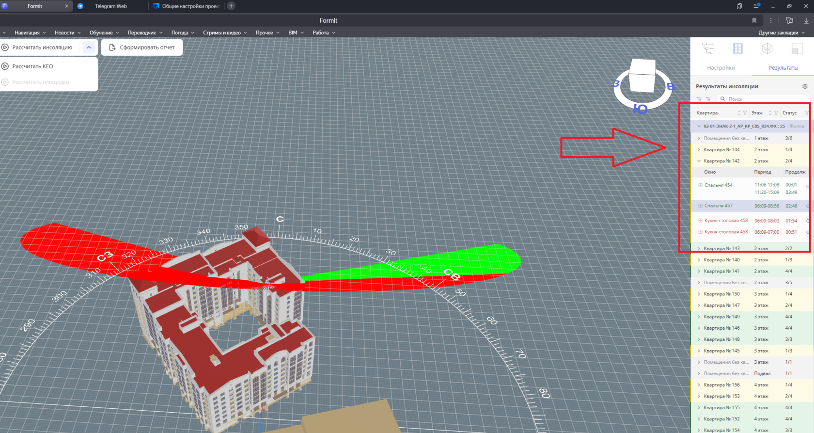Switch to the Настройки tab
The width and height of the screenshot is (814, 433).
721,68
